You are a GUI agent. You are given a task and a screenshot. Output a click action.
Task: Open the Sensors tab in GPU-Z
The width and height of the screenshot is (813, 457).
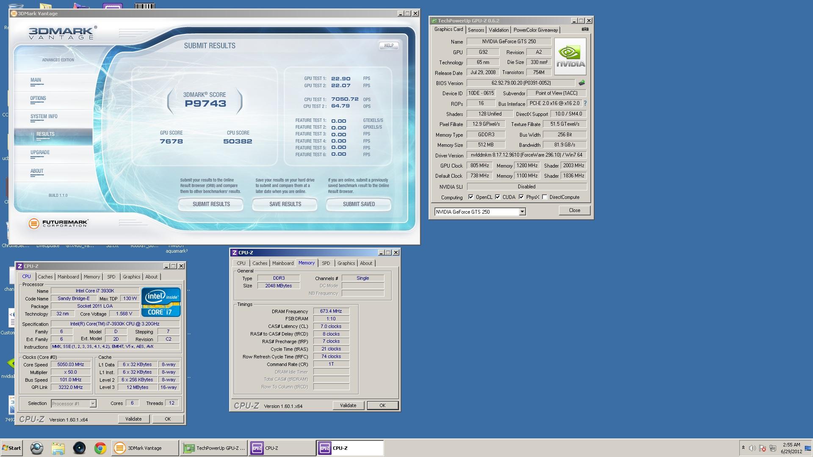pyautogui.click(x=476, y=30)
